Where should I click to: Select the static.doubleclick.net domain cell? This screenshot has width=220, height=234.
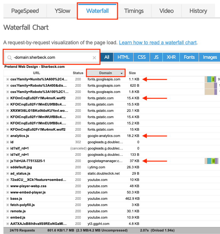(104, 173)
